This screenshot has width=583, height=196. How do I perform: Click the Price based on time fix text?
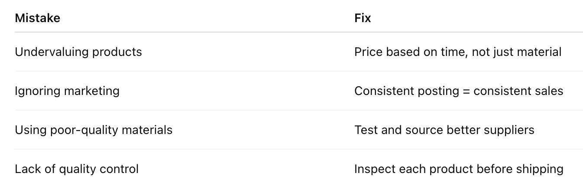coord(458,52)
